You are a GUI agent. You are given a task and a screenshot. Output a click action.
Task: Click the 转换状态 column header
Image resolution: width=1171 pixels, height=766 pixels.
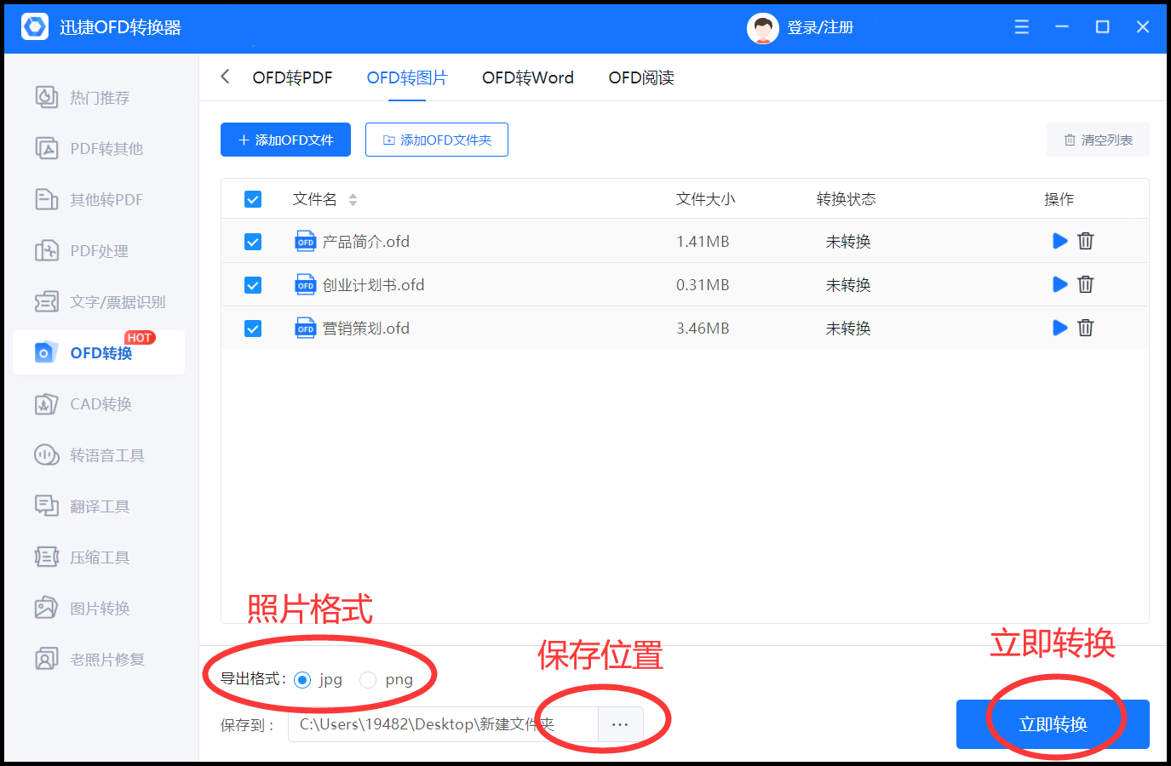pos(846,199)
